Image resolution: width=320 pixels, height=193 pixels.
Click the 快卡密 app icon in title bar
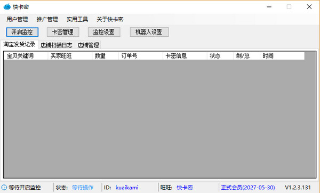coord(7,7)
